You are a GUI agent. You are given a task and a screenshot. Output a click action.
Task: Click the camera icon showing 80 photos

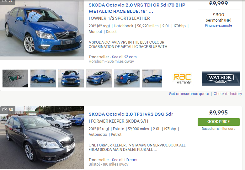8,109
